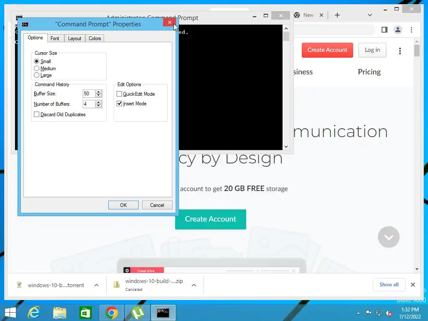This screenshot has height=321, width=428.
Task: Click the Chrome profile avatar icon
Action: [x=398, y=30]
